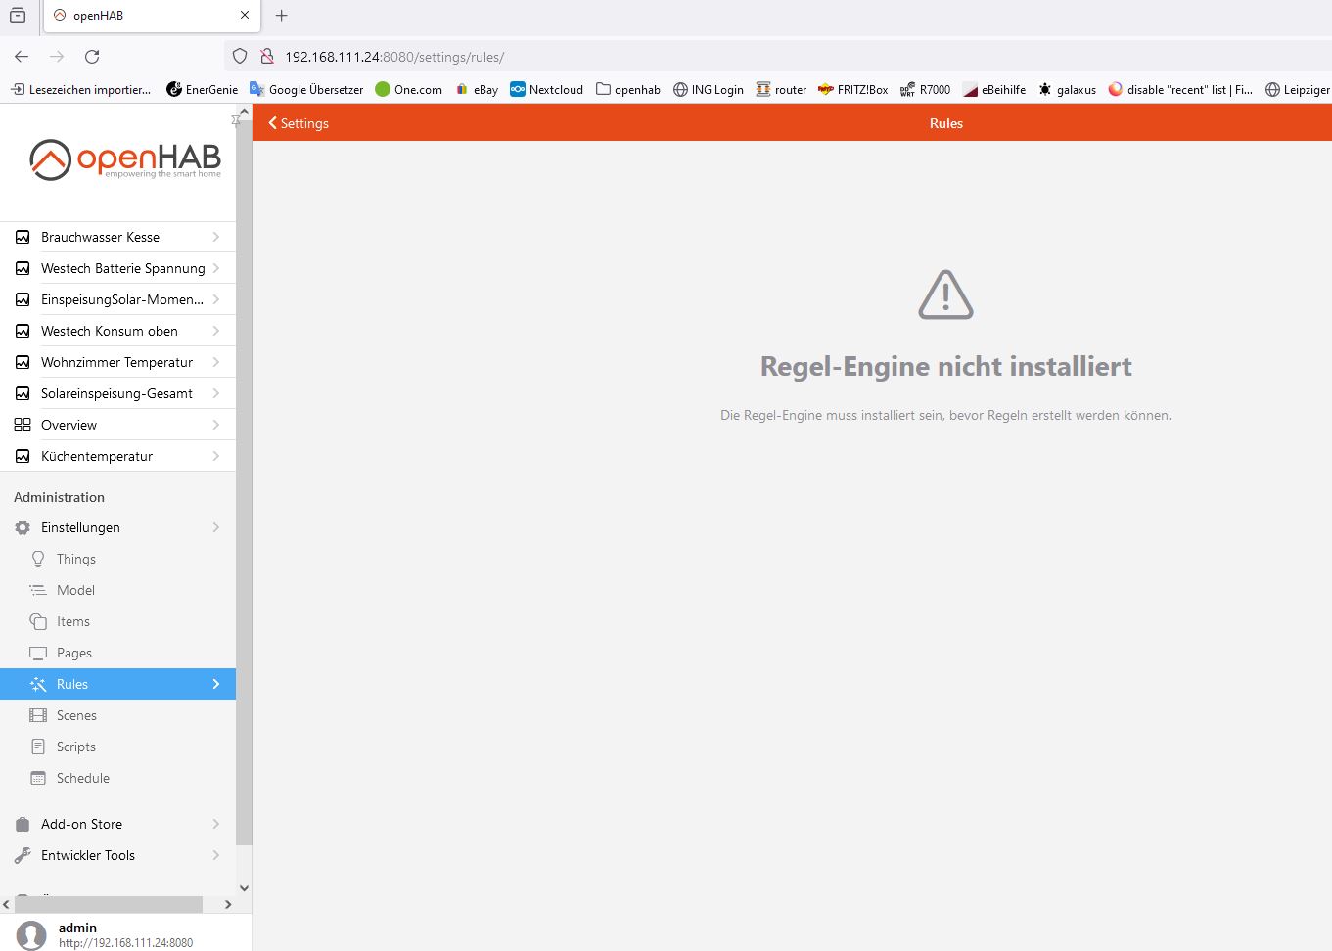The width and height of the screenshot is (1332, 951).
Task: Go back to Settings
Action: [x=299, y=123]
